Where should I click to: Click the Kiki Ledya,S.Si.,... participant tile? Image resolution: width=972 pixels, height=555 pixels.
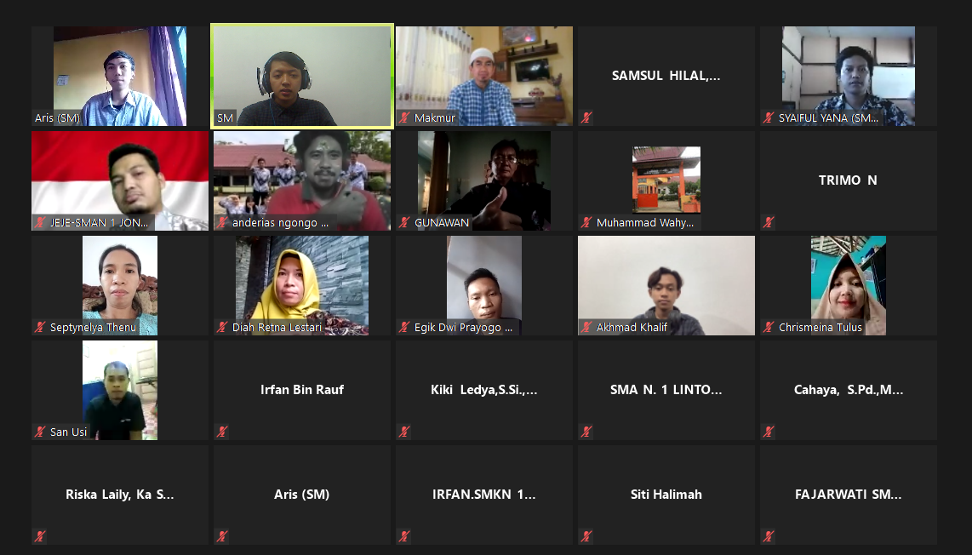click(484, 390)
